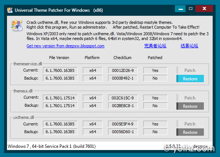Restore themeui.dll from backup
Viewport: 220px width, 157px height.
point(190,106)
